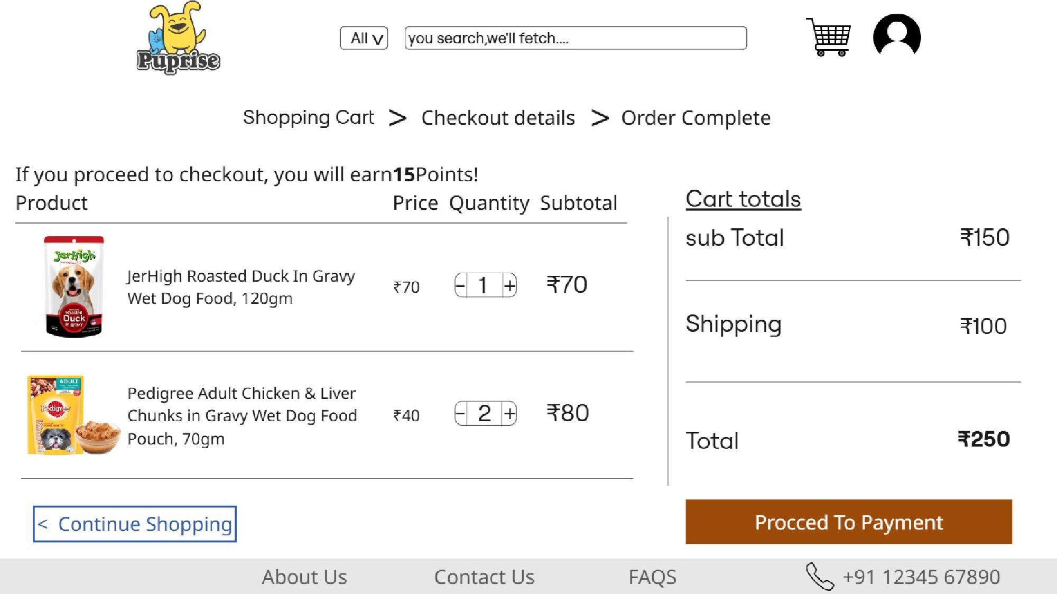Decrease Pedigree Chicken & Liver quantity

[x=461, y=413]
